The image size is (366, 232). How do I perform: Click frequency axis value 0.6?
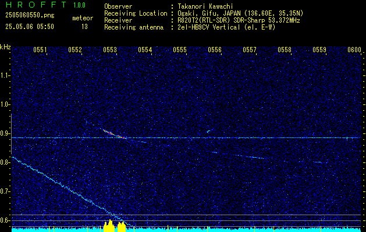tap(5, 220)
